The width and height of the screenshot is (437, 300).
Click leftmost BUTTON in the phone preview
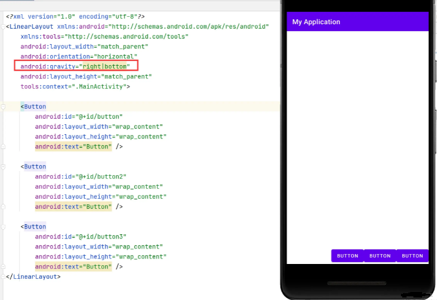tap(347, 256)
